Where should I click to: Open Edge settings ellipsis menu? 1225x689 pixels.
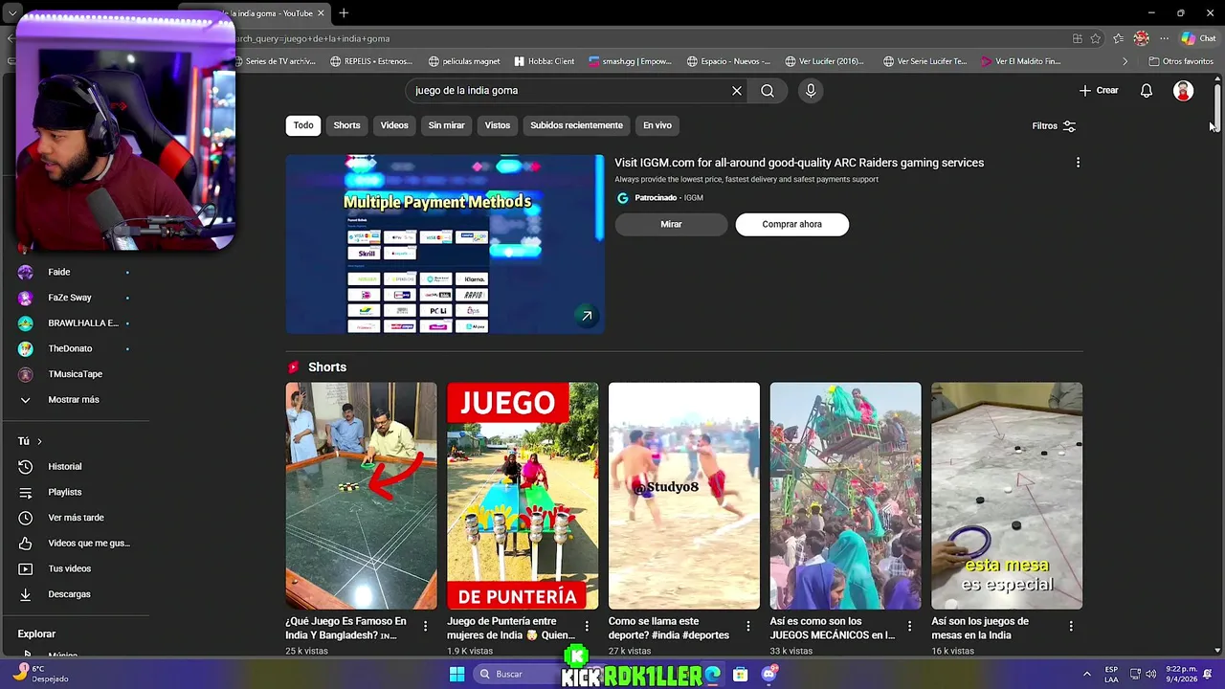tap(1164, 38)
